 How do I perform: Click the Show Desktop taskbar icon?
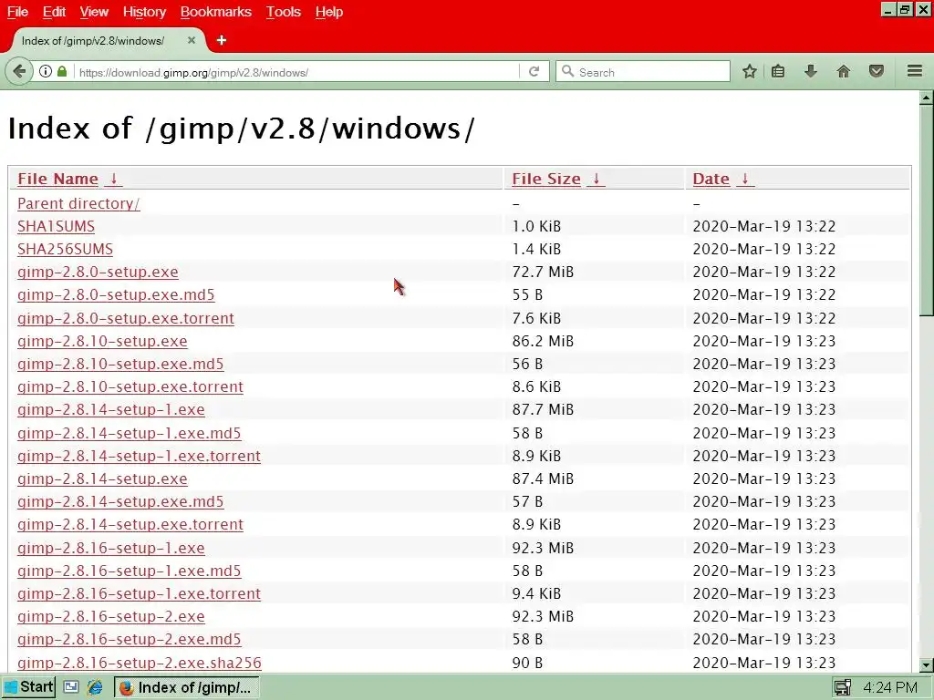(x=71, y=687)
